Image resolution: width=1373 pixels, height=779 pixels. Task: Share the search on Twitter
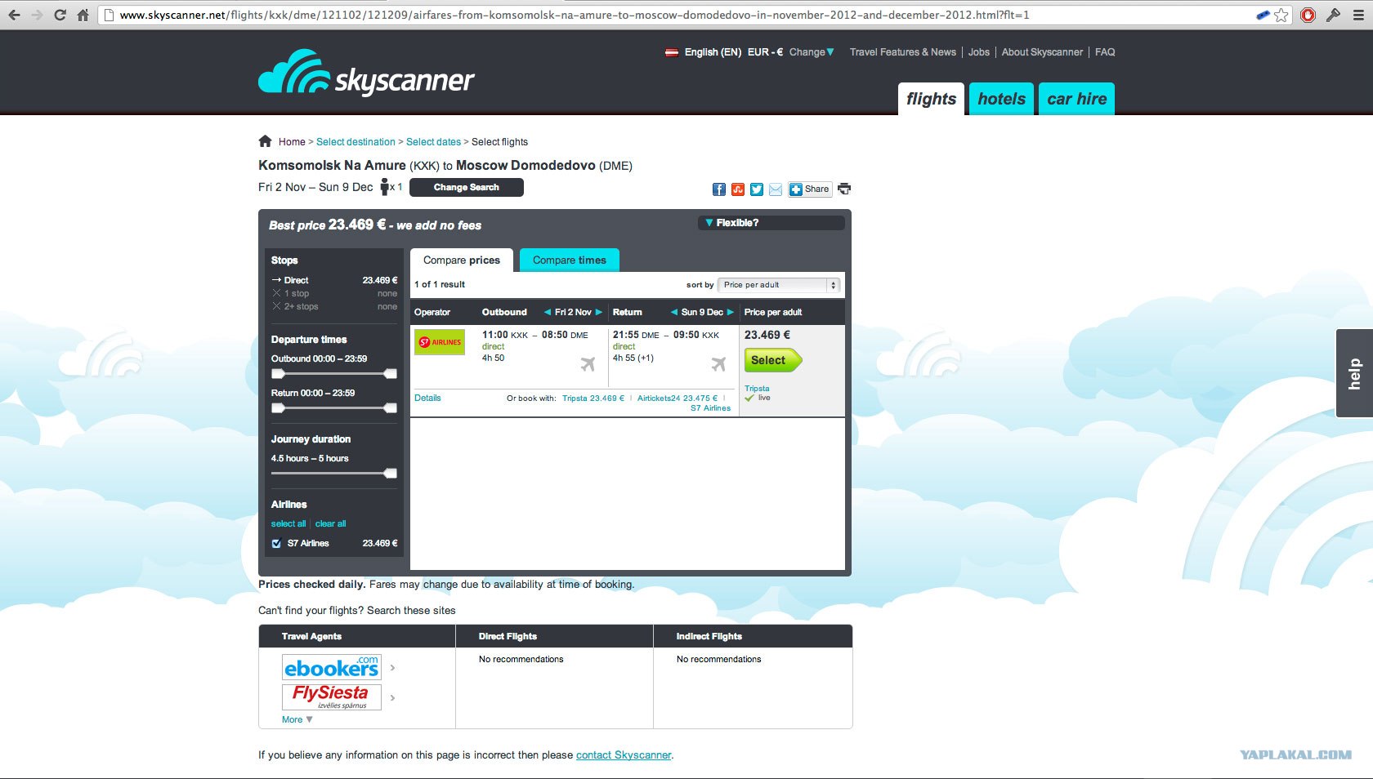[x=757, y=189]
